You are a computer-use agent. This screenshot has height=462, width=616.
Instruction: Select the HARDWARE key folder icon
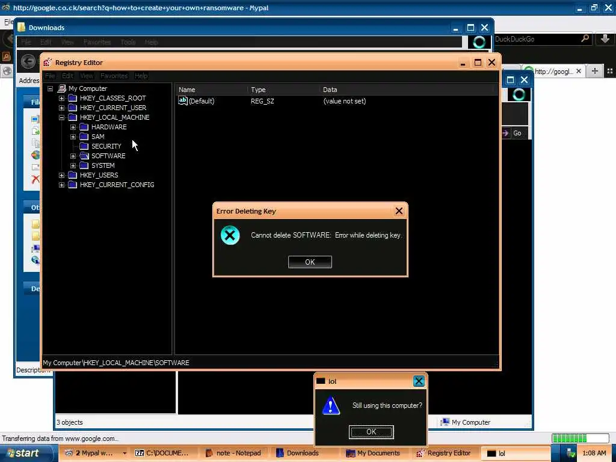coord(84,126)
